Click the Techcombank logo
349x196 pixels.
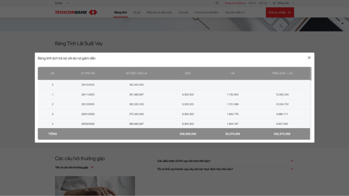point(76,13)
